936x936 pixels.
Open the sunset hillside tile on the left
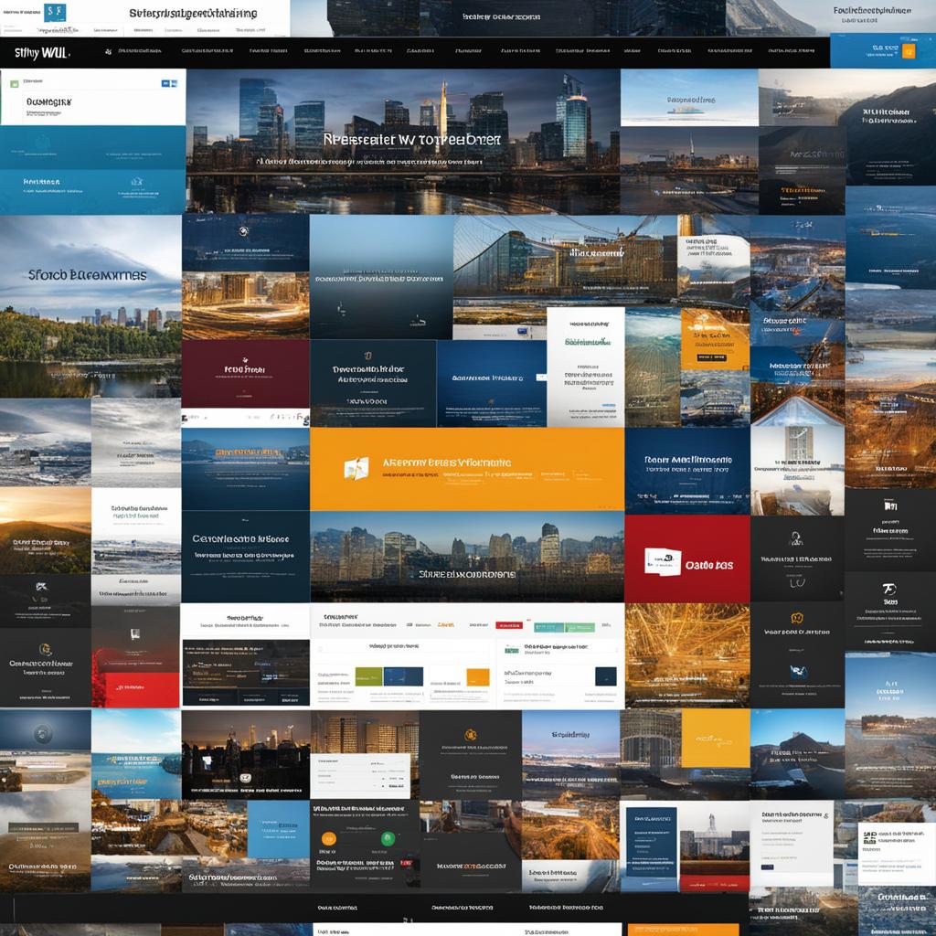[x=46, y=531]
